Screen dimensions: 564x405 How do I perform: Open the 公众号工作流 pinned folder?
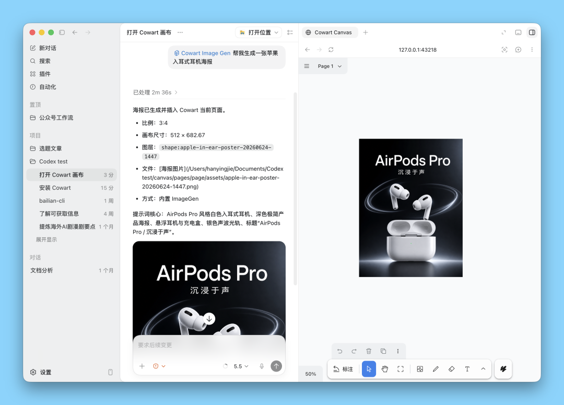point(72,118)
